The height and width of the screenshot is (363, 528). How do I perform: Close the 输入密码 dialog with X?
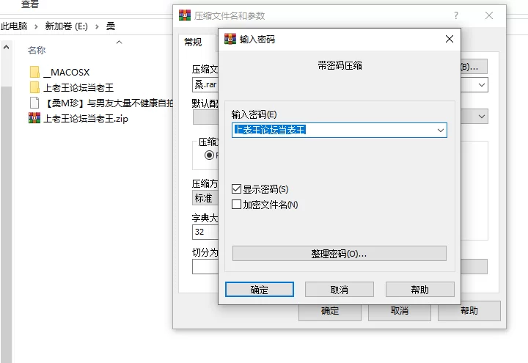coord(449,40)
